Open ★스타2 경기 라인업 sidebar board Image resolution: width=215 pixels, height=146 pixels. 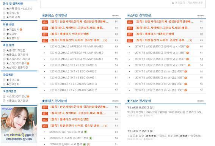[x=18, y=59]
